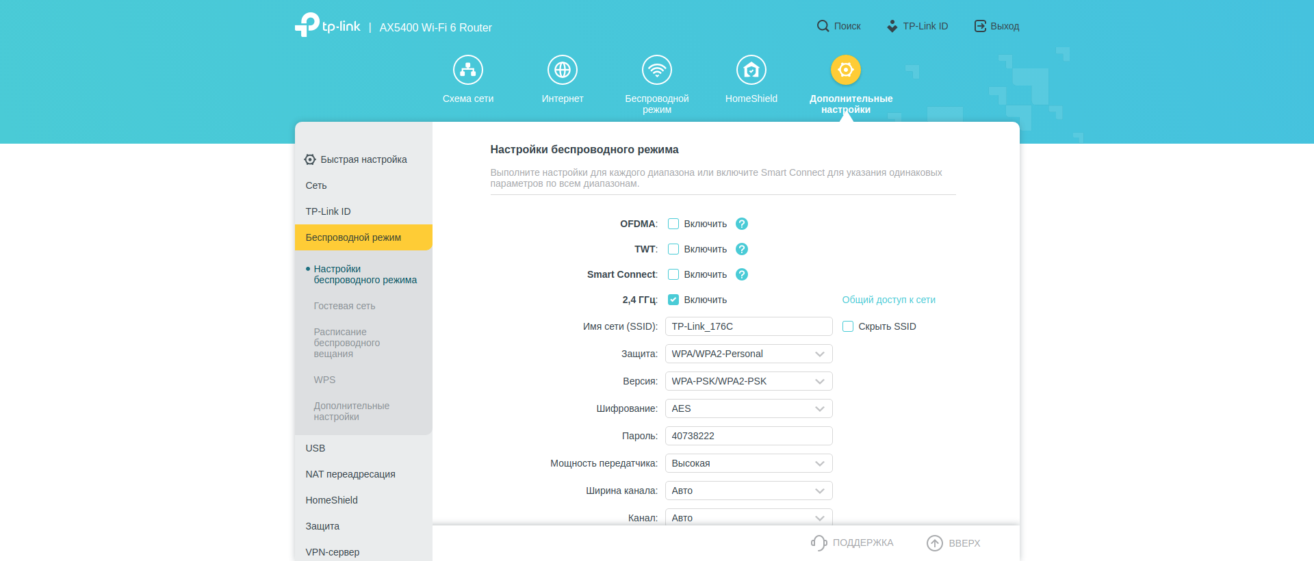Open the Network Map (Схема сети) icon
Screen dimensions: 1314x561
468,70
